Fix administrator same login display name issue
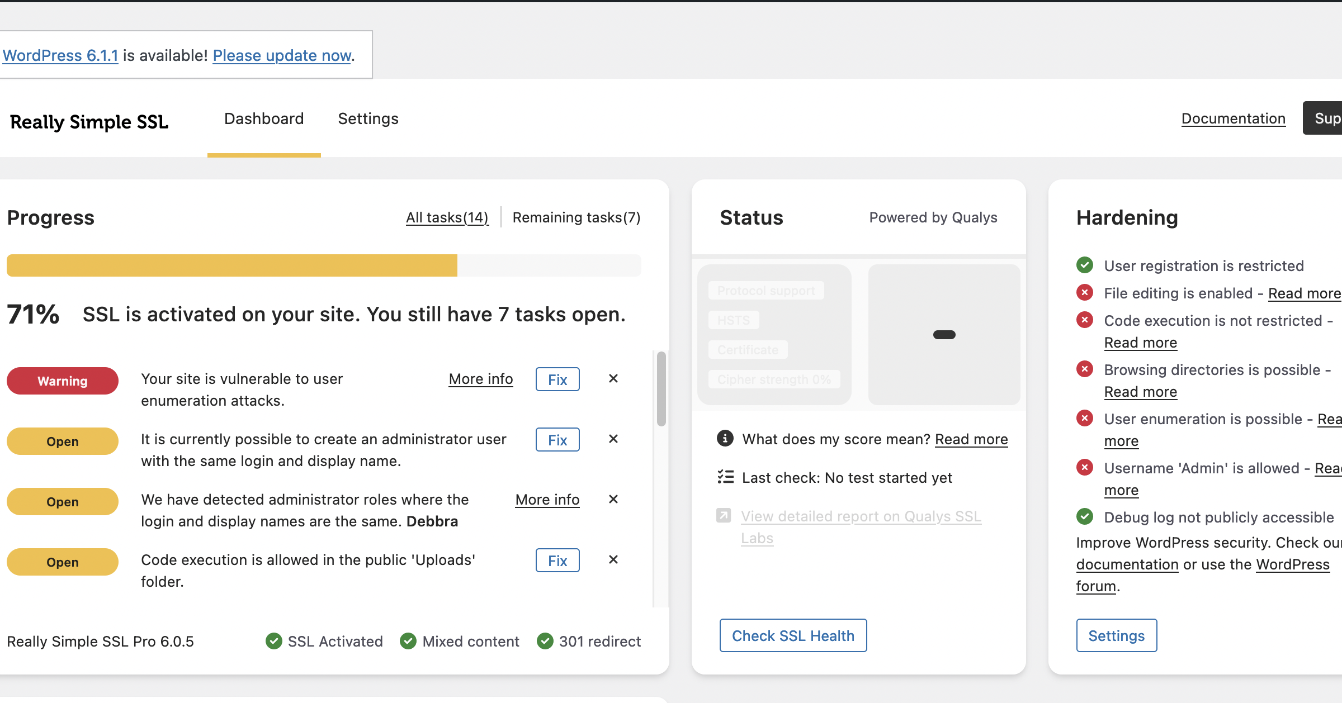1342x703 pixels. coord(557,440)
